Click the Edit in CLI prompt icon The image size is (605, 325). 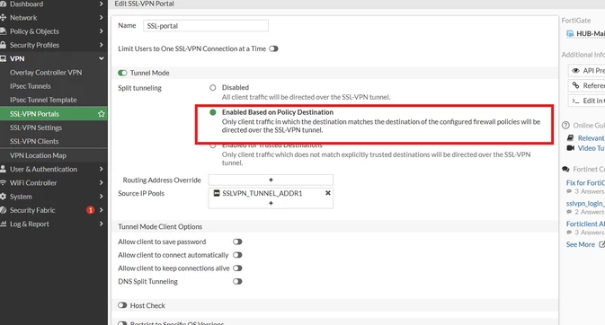[x=575, y=101]
